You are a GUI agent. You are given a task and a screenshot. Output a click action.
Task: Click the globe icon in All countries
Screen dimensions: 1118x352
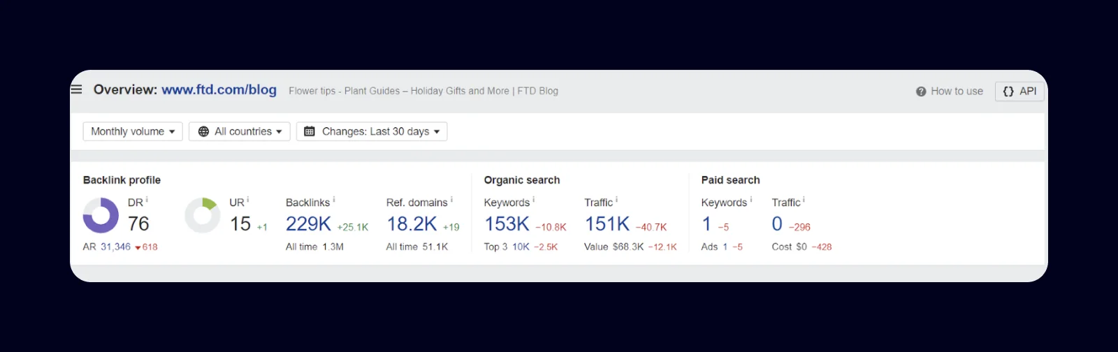[x=203, y=131]
